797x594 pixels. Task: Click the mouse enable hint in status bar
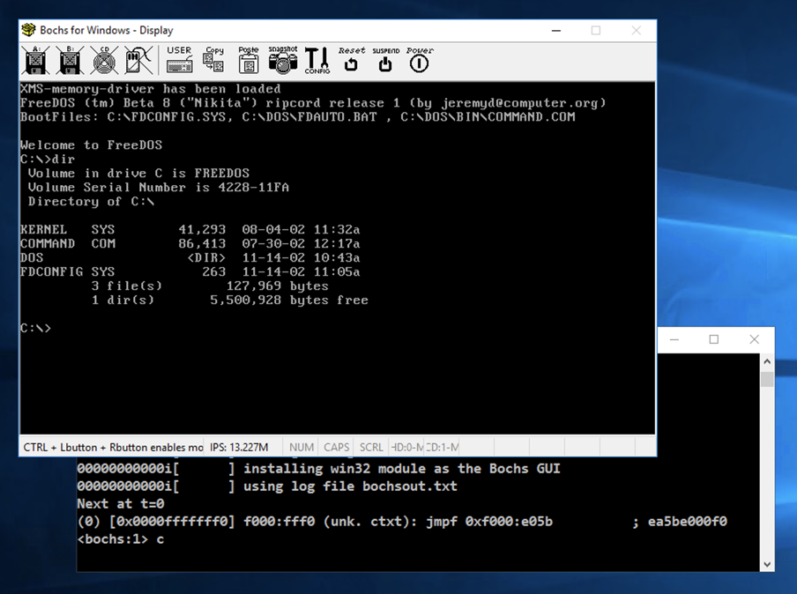(x=113, y=447)
